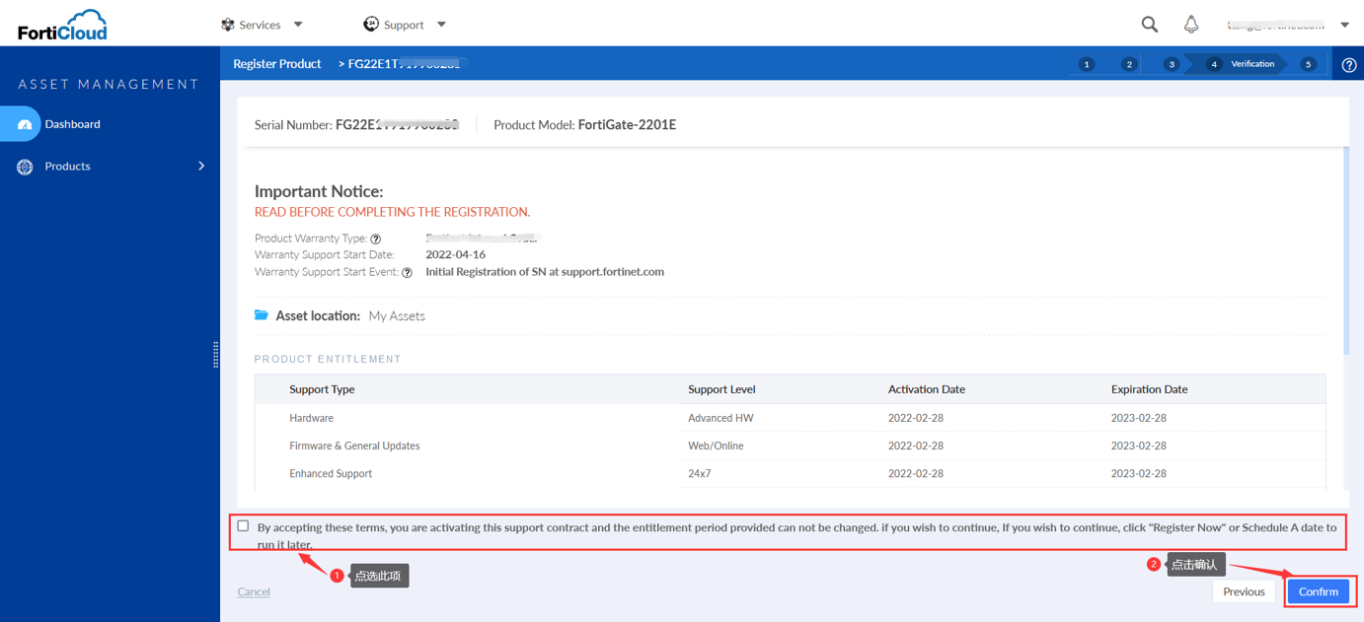Viewport: 1364px width, 622px height.
Task: Open the Services dropdown menu
Action: point(263,25)
